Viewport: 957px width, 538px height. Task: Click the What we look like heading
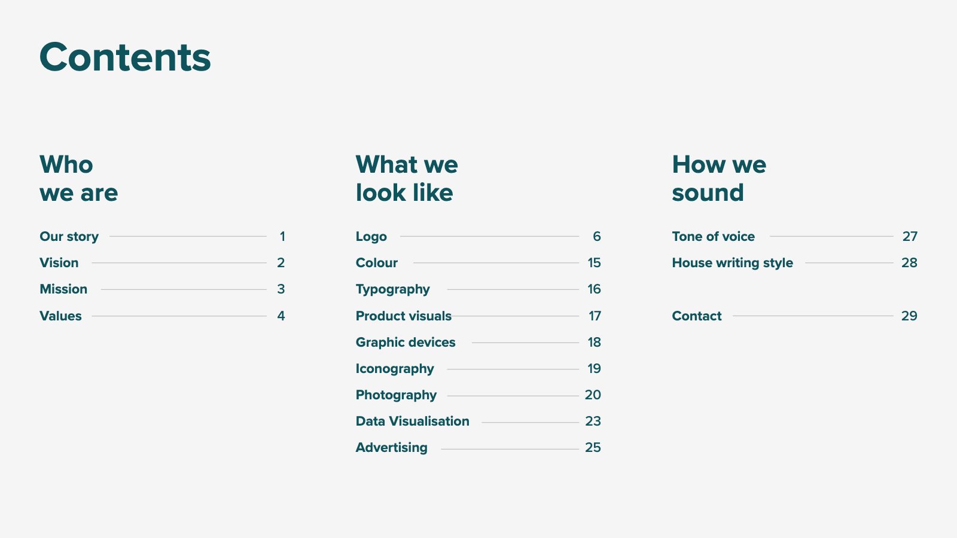[x=407, y=178]
